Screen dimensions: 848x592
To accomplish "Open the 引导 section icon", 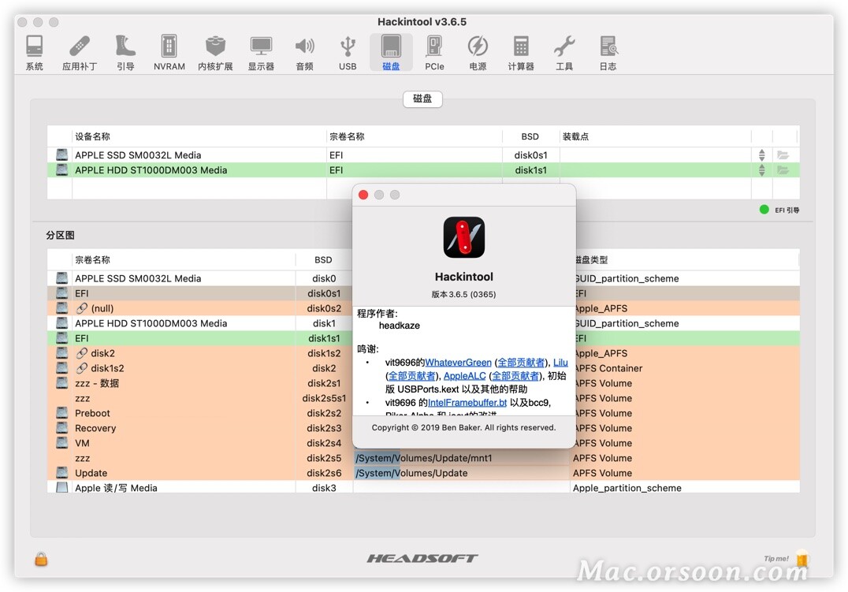I will tap(125, 47).
